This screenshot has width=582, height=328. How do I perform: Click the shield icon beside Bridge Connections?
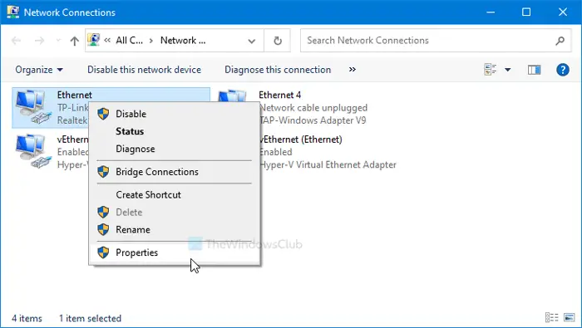tap(103, 172)
